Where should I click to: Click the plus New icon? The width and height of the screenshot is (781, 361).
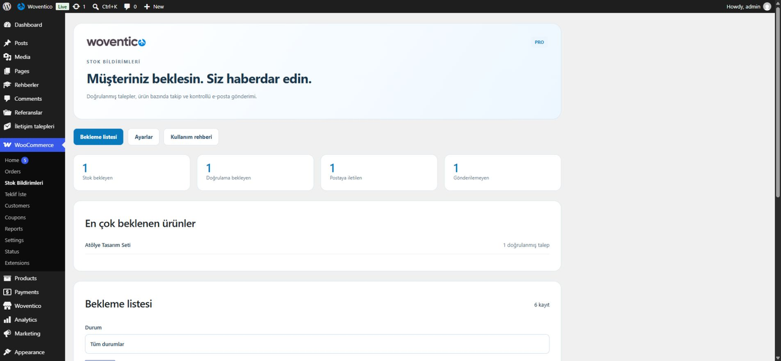[147, 7]
